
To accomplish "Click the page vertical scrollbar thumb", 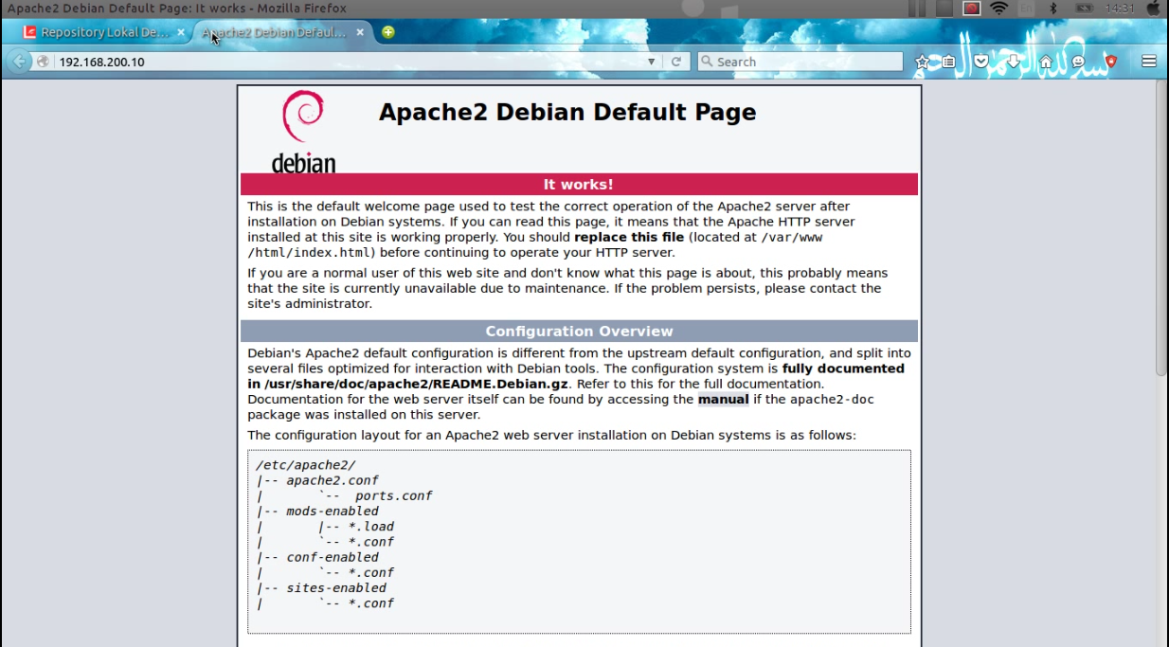I will (1161, 227).
